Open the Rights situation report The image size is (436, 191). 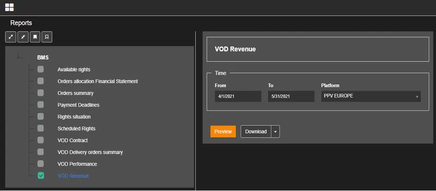74,117
